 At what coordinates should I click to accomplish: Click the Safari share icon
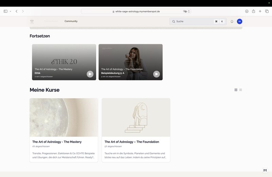254,11
